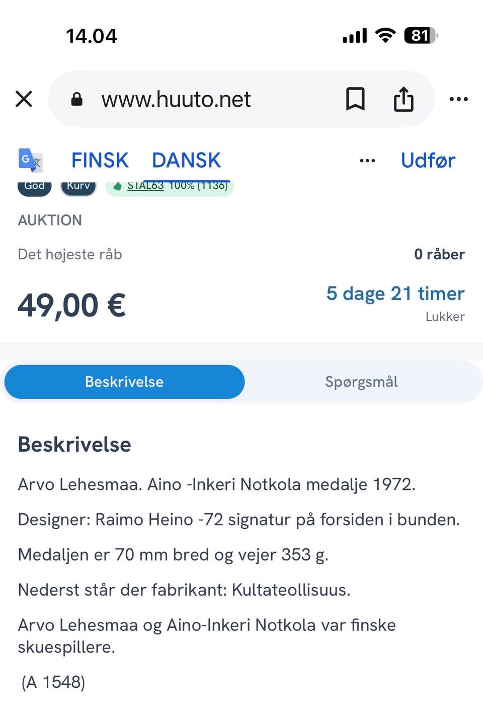Open seller STAL63 profile link
This screenshot has height=711, width=483.
tap(145, 186)
